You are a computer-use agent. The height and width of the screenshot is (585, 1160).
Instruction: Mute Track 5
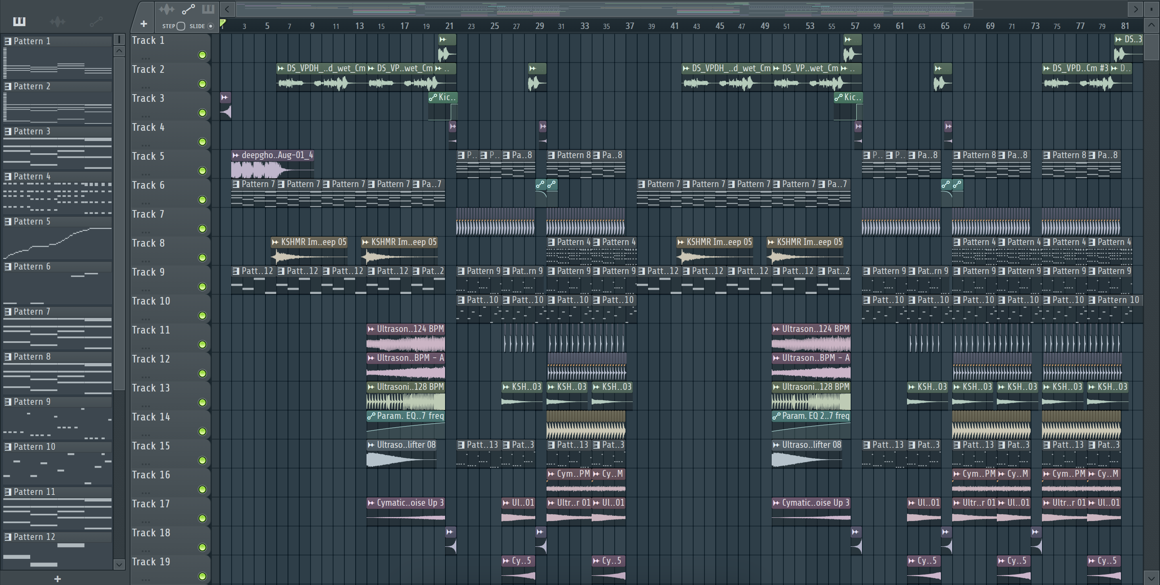coord(203,171)
